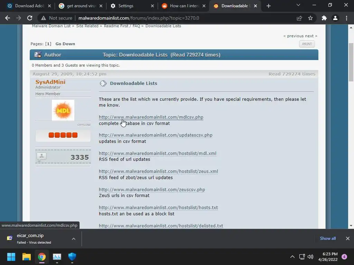Click the post icon next to Downloadable Lists
This screenshot has width=354, height=265.
click(103, 84)
